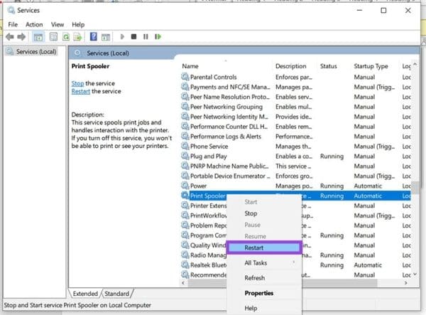
Task: Click the Restart the service link
Action: 80,92
